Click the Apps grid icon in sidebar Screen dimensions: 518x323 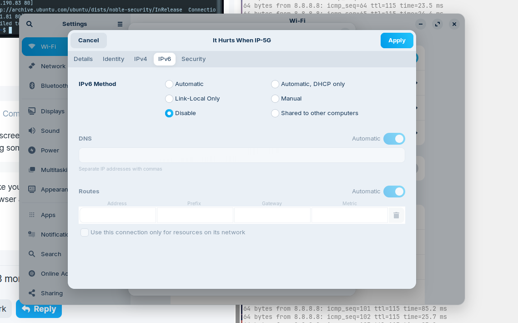pyautogui.click(x=32, y=215)
